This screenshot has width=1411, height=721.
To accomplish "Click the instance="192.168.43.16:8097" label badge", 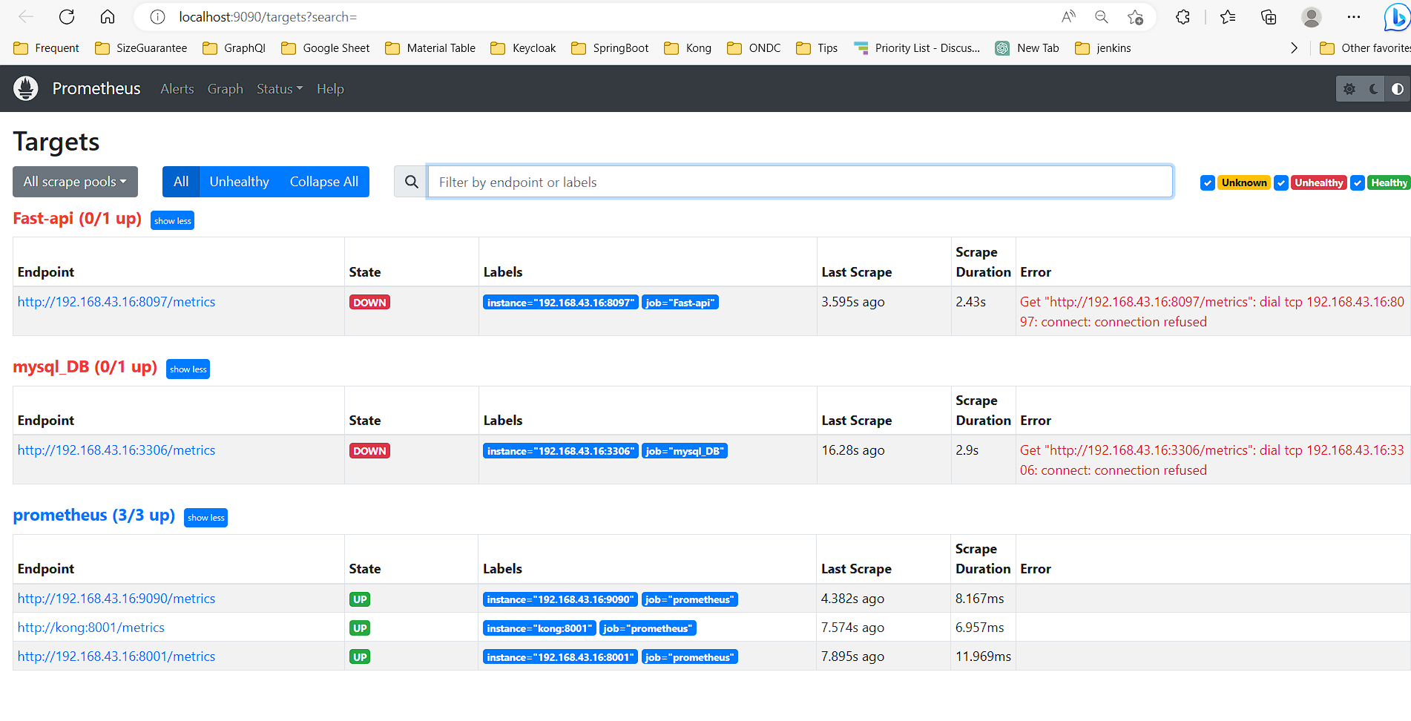I will 561,303.
